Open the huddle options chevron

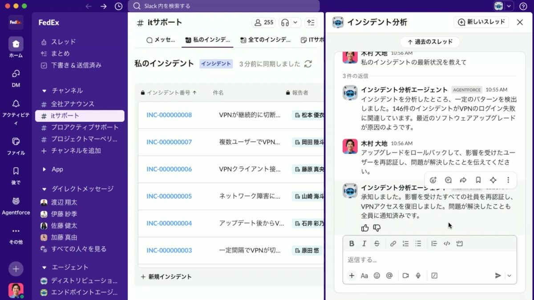point(295,22)
